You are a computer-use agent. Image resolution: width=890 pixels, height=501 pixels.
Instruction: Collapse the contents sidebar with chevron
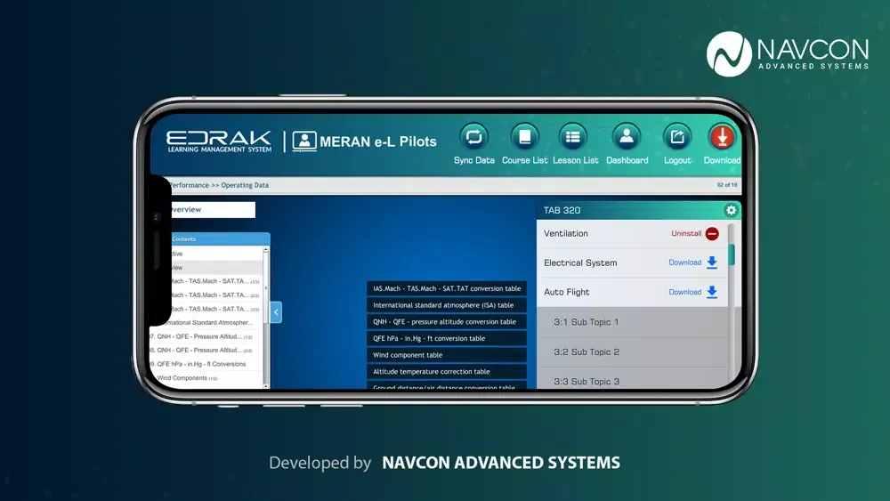[277, 312]
